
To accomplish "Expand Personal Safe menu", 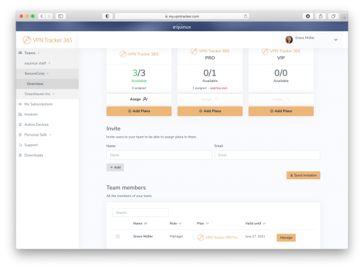I will click(37, 134).
